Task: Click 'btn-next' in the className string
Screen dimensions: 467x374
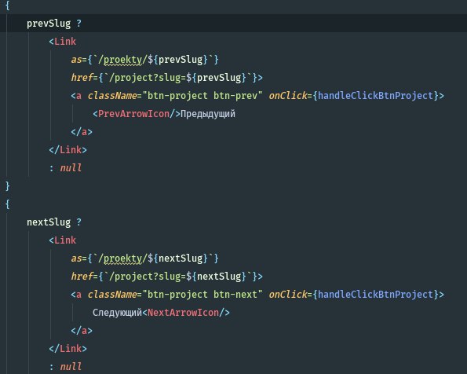Action: pos(235,295)
